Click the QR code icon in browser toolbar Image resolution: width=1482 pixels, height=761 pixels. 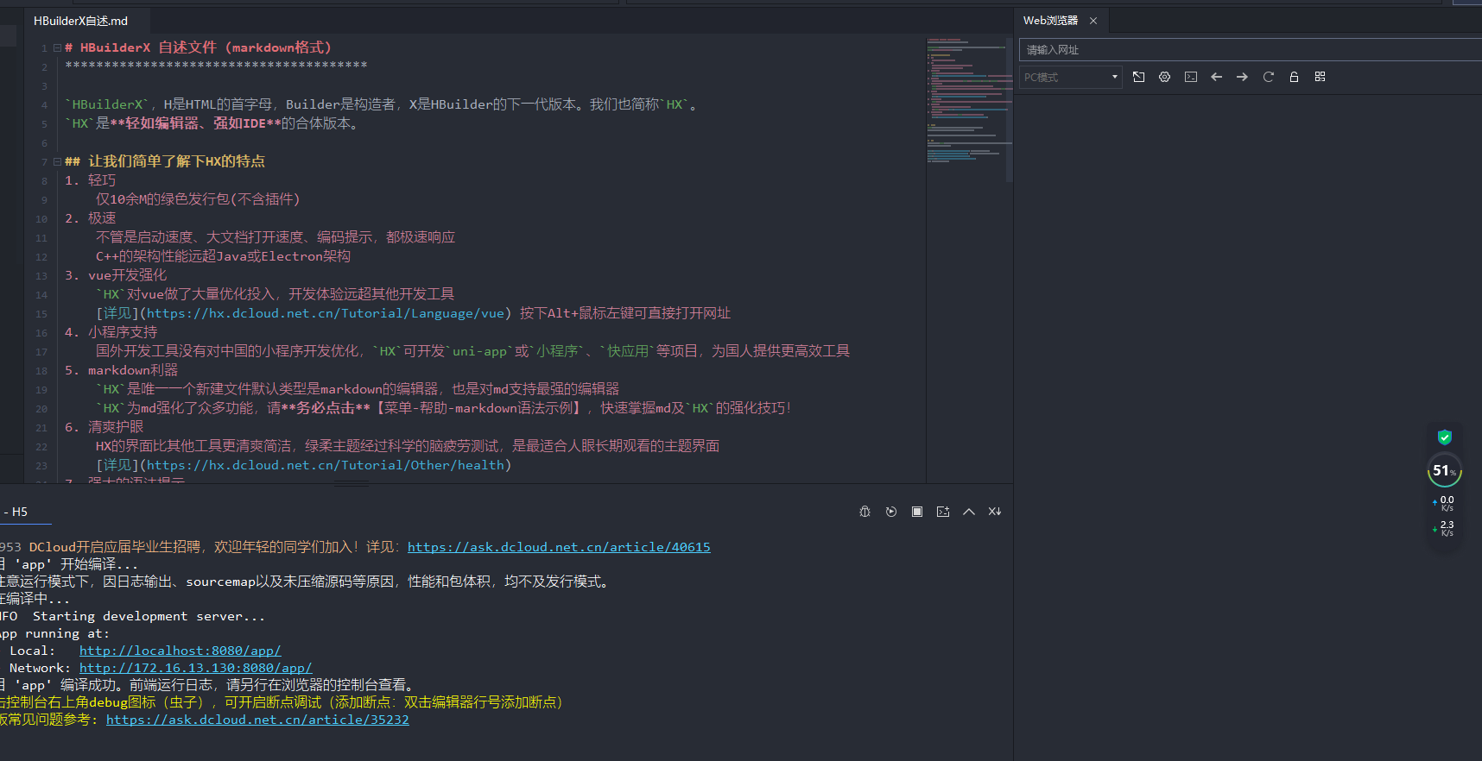[x=1320, y=77]
